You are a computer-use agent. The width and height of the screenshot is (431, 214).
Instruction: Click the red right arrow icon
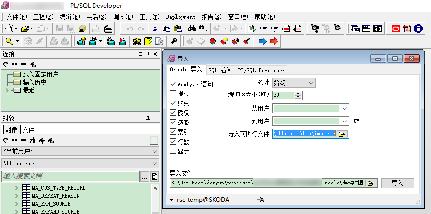click(x=274, y=41)
